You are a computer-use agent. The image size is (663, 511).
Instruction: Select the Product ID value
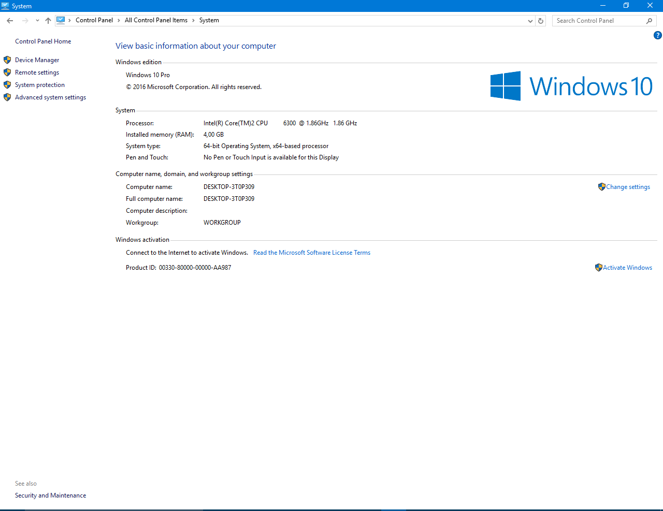tap(195, 268)
